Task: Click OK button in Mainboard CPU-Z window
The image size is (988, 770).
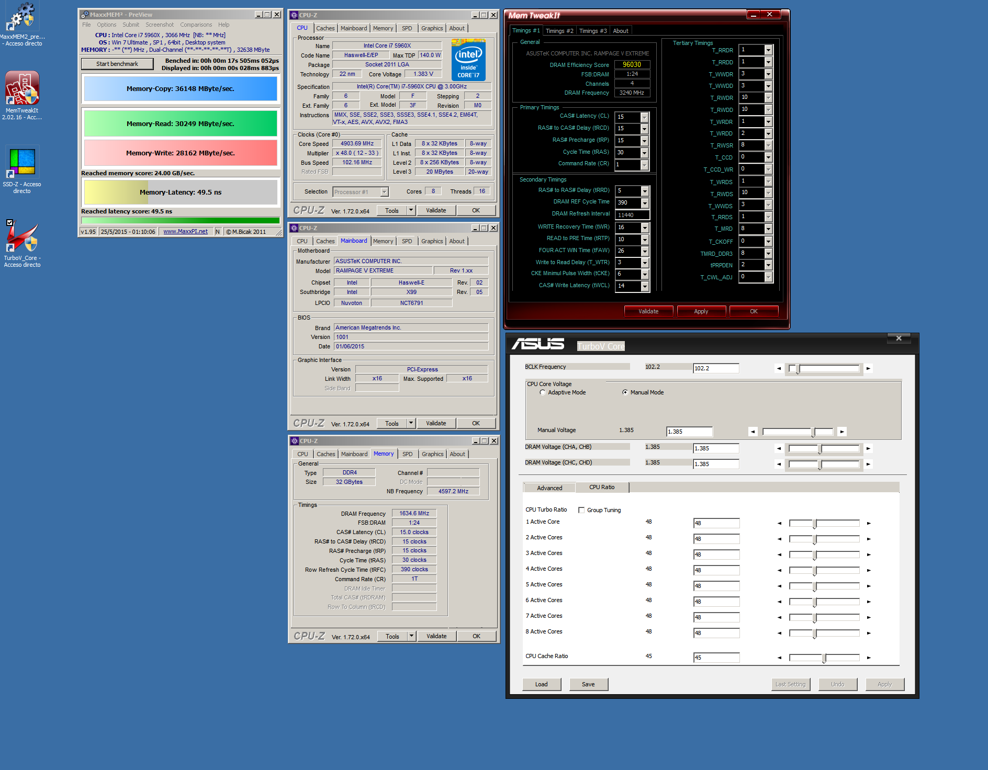Action: [x=476, y=423]
